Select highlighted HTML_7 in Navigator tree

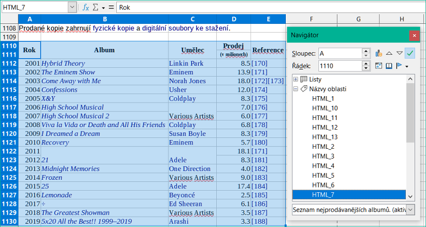[x=349, y=194]
